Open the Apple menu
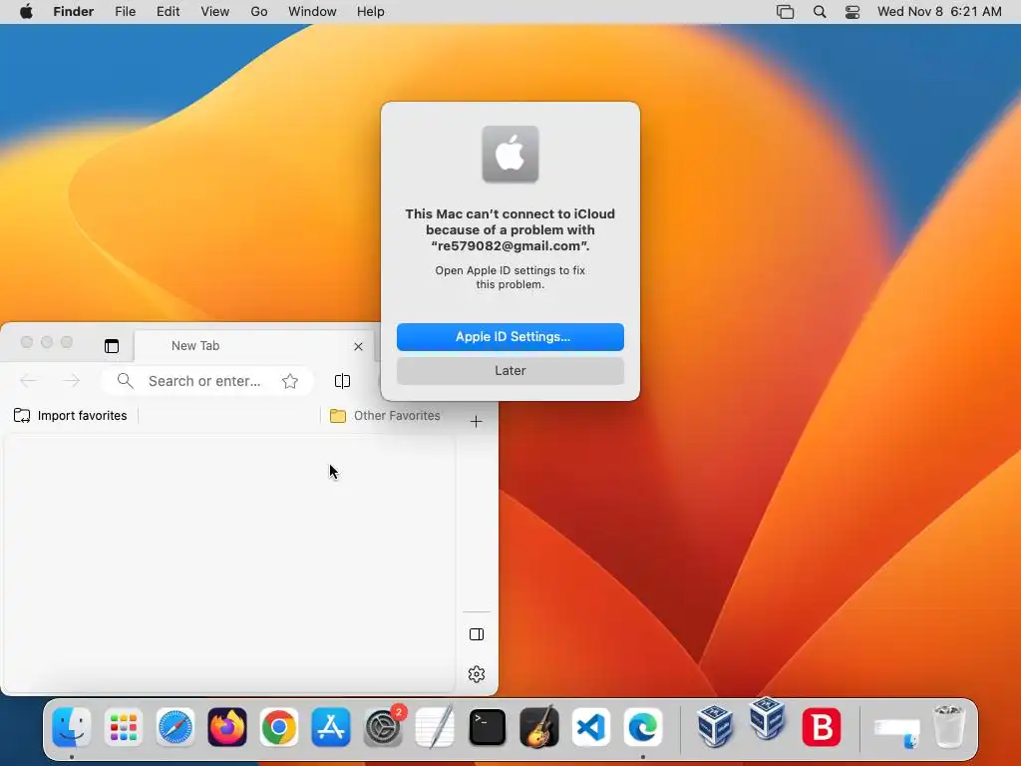1021x766 pixels. pos(26,12)
